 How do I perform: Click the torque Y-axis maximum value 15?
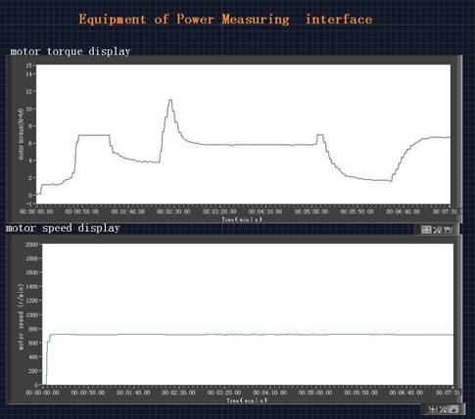click(x=29, y=66)
